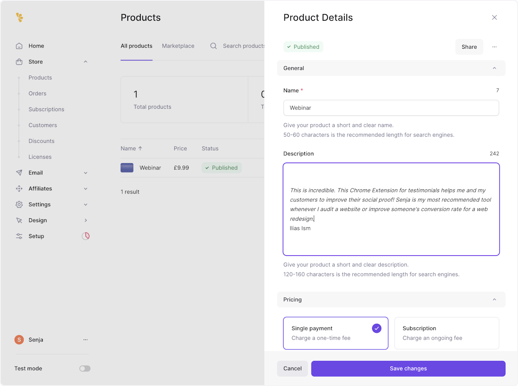Open Orders in the Store menu

pyautogui.click(x=38, y=94)
